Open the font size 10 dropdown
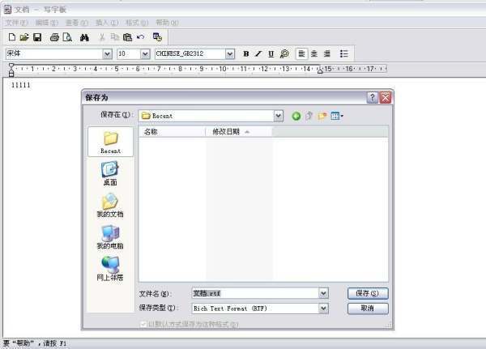 [145, 54]
